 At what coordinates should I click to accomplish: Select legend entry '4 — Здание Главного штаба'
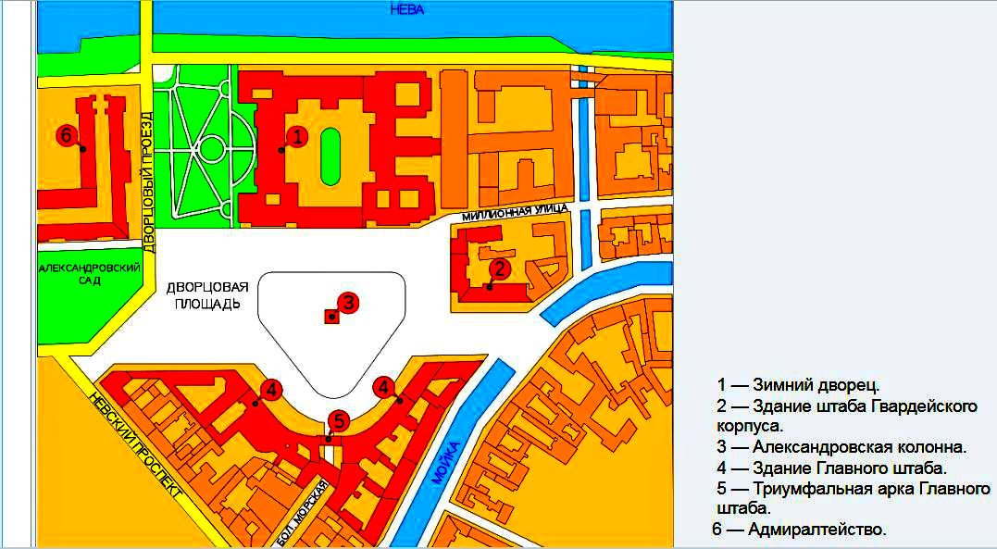tap(831, 468)
